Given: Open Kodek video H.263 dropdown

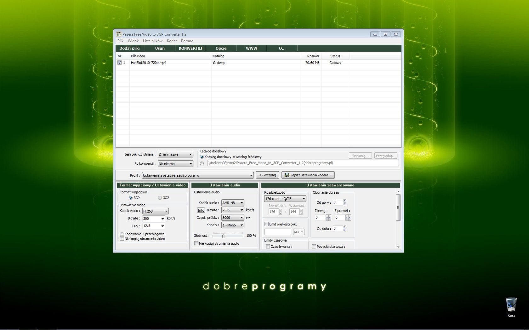Looking at the screenshot, I should click(155, 211).
